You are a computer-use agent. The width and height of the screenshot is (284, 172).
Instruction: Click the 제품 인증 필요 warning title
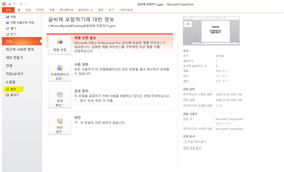pyautogui.click(x=85, y=38)
